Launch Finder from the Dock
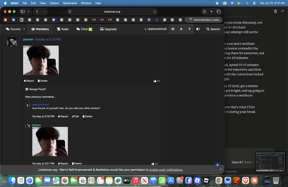The image size is (288, 187). [12, 181]
